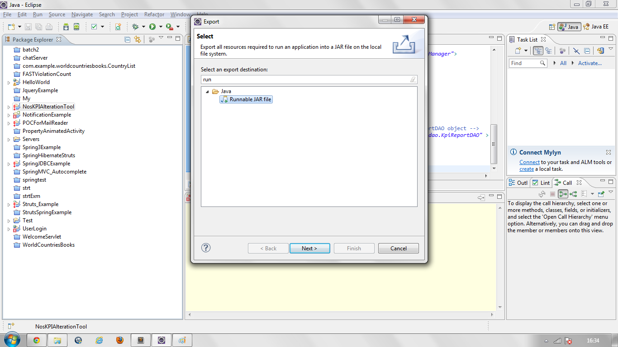Open the Task List view menu
The image size is (618, 347).
click(610, 48)
